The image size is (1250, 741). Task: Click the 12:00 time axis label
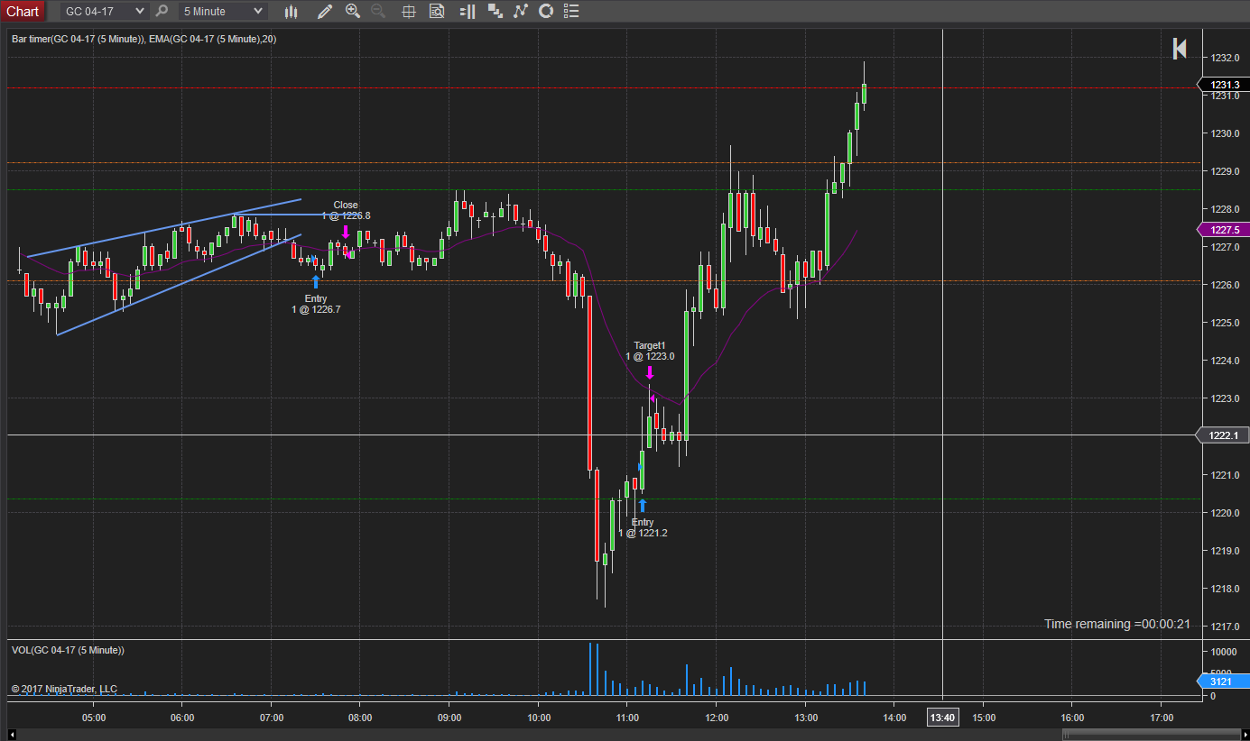(x=717, y=718)
